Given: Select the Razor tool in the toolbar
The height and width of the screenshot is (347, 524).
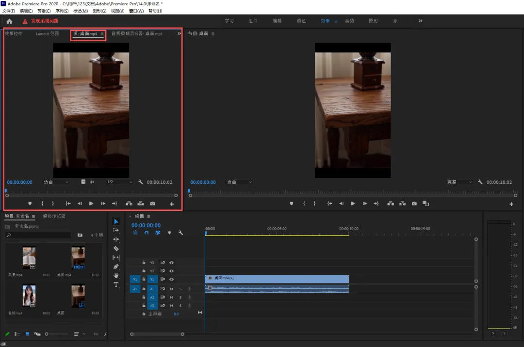Looking at the screenshot, I should click(x=116, y=249).
